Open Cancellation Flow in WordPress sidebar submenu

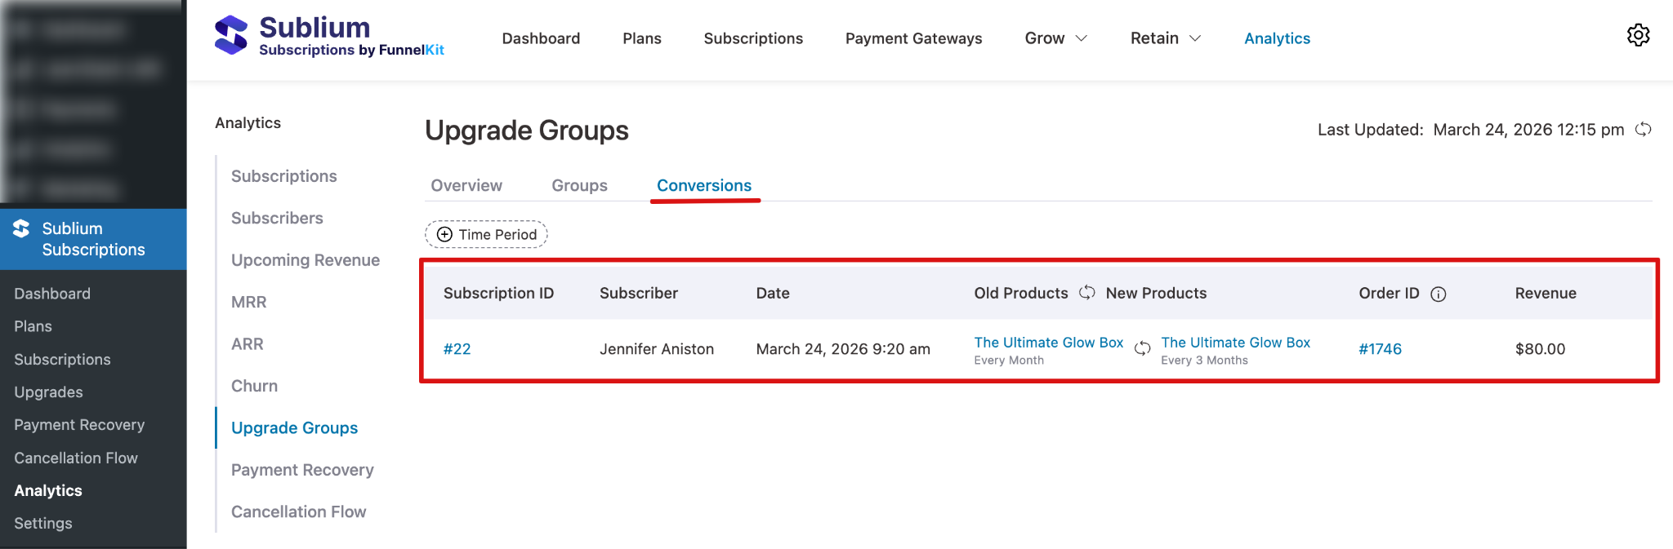coord(76,458)
